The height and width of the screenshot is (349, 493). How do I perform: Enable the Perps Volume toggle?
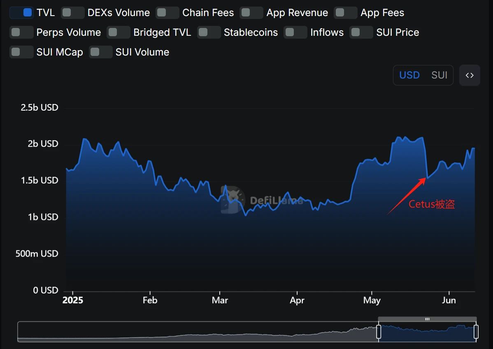[21, 32]
